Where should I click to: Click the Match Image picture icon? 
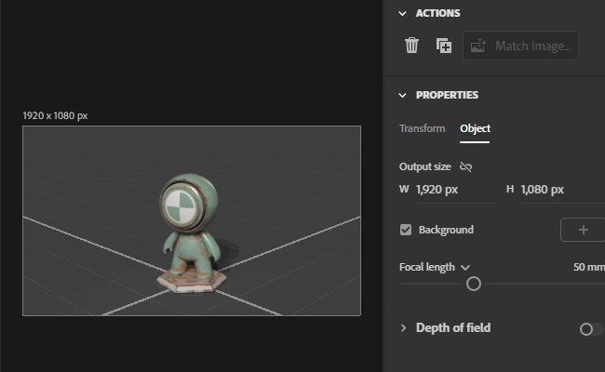pyautogui.click(x=478, y=46)
